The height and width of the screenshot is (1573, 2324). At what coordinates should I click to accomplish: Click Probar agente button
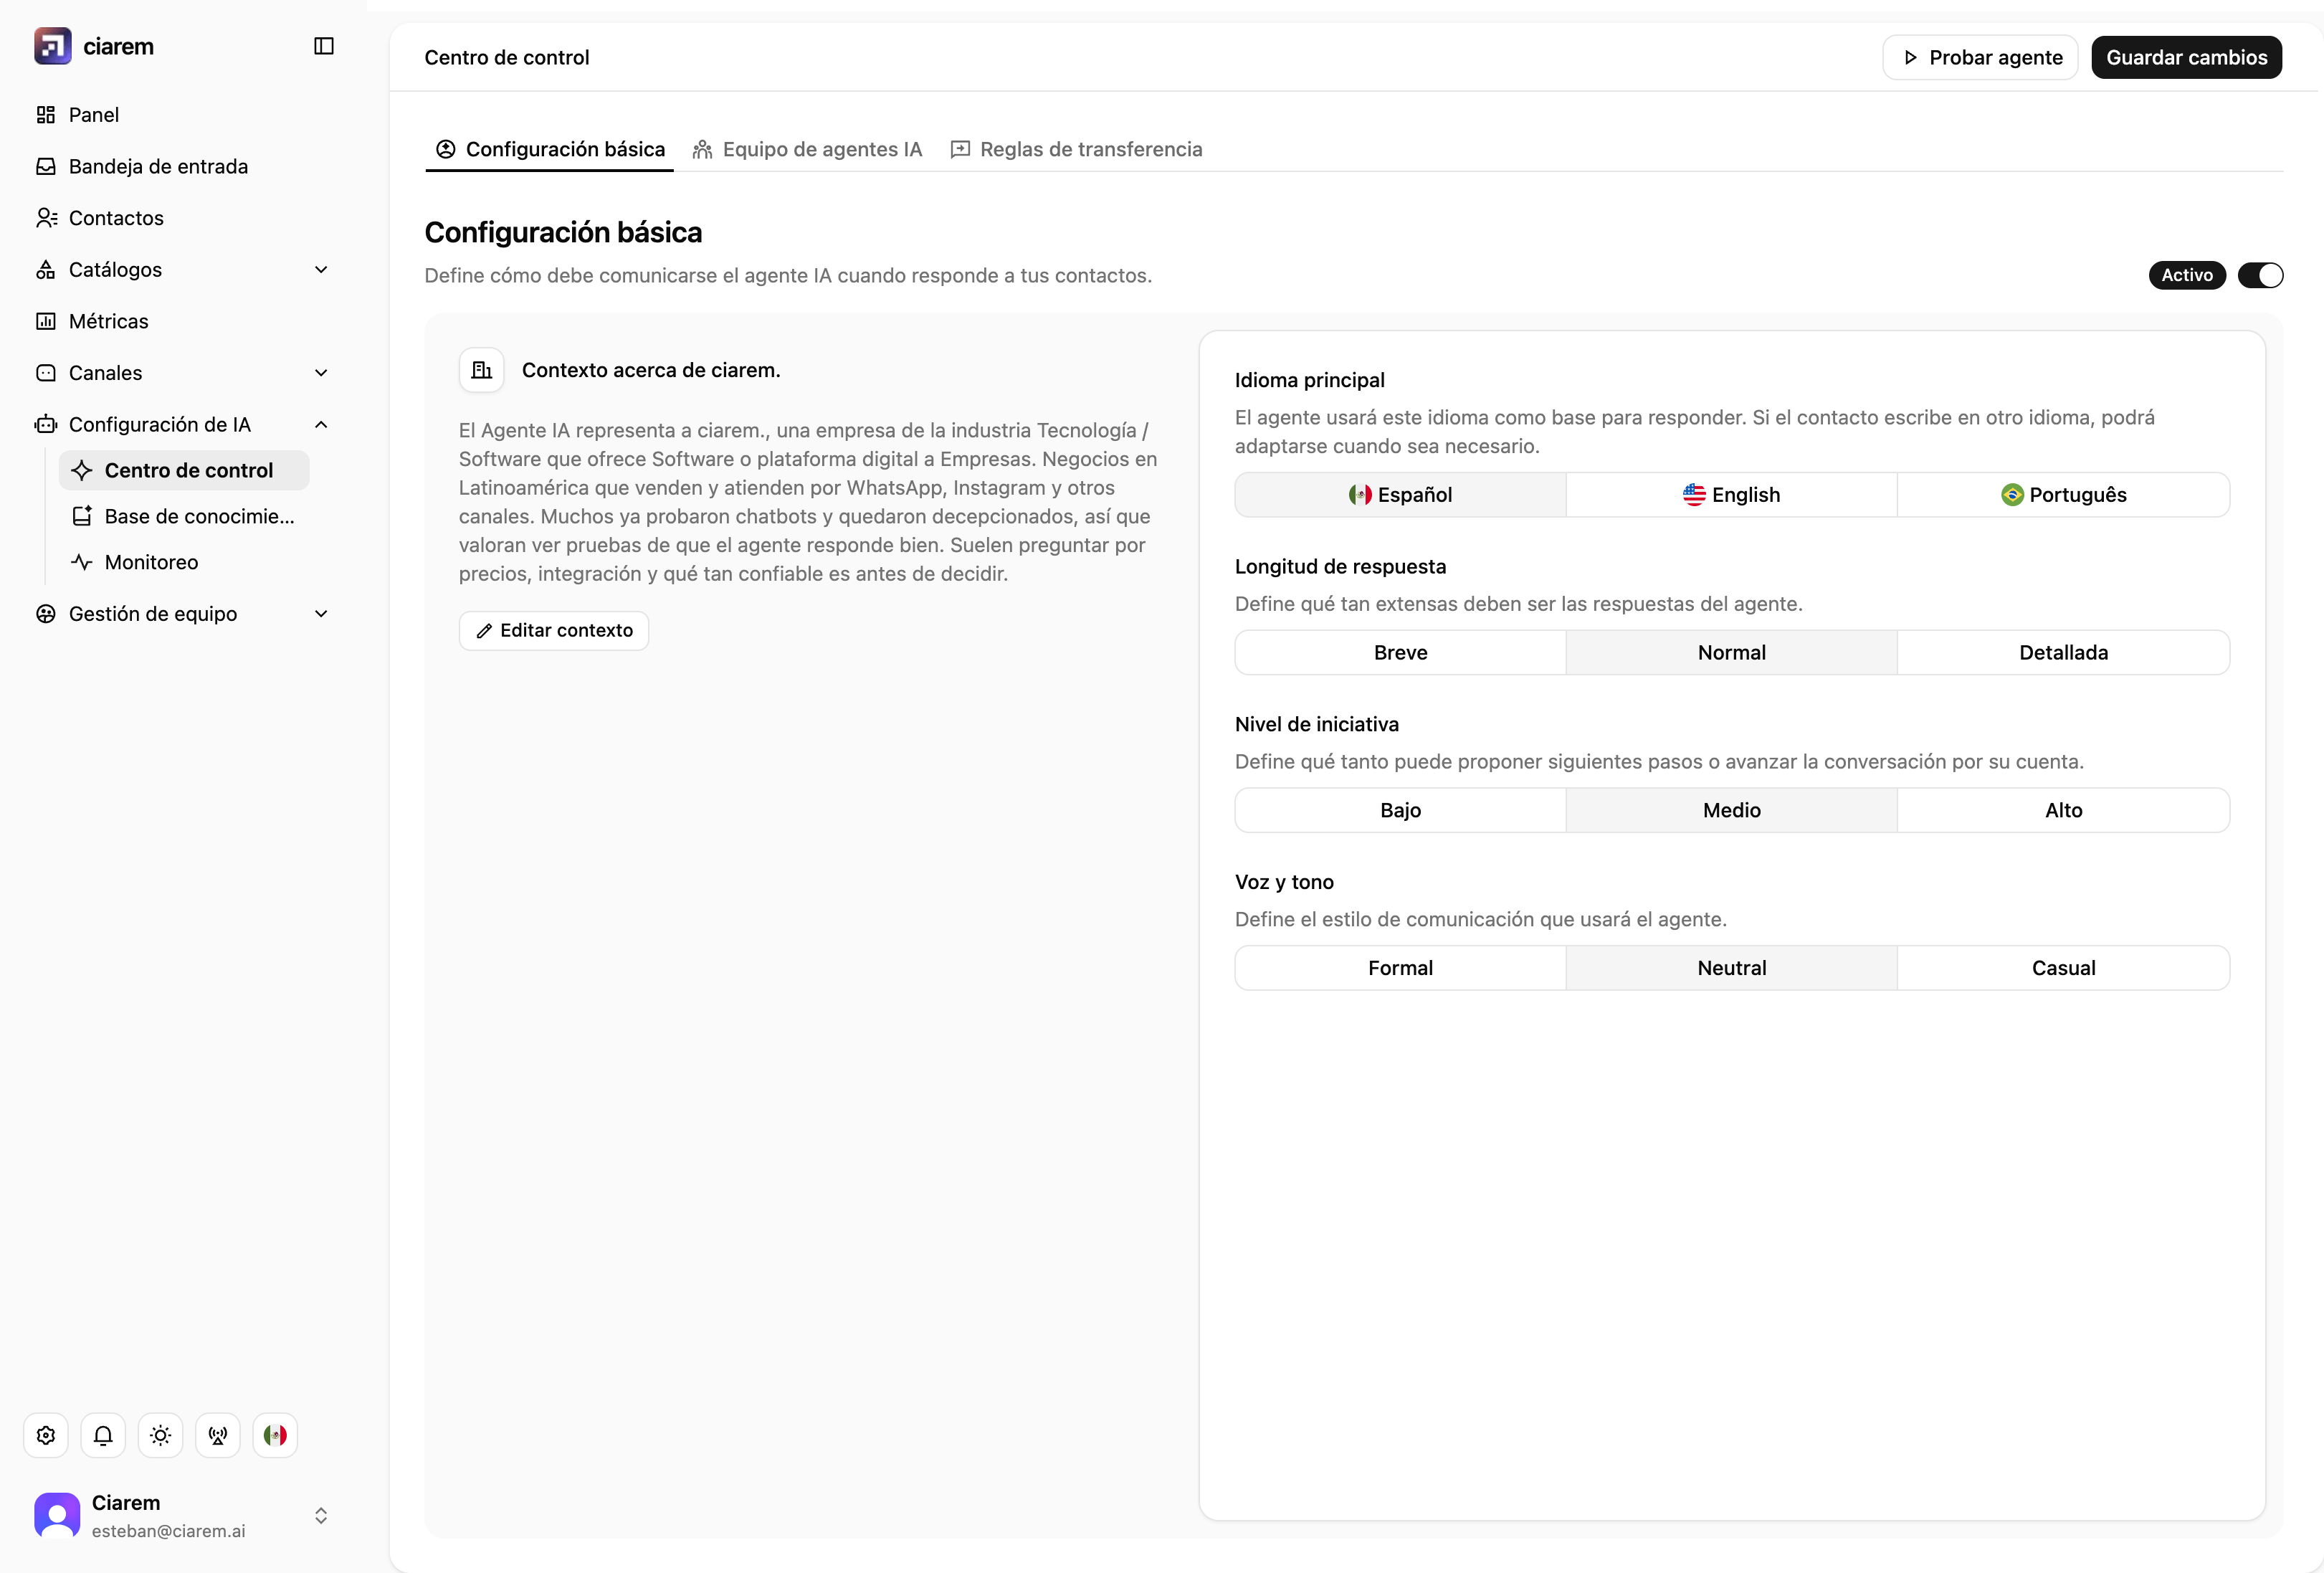(x=1980, y=57)
